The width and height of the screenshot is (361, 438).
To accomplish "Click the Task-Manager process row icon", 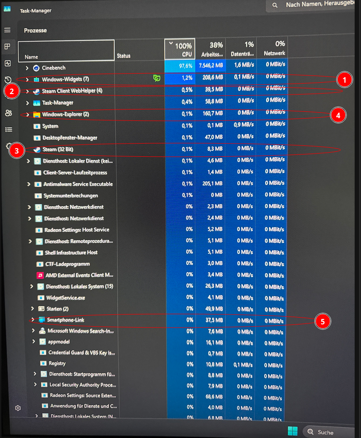I will click(37, 103).
